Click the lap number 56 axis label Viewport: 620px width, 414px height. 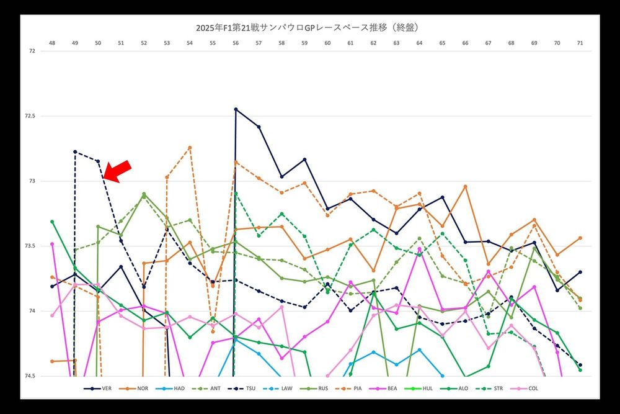click(x=236, y=43)
